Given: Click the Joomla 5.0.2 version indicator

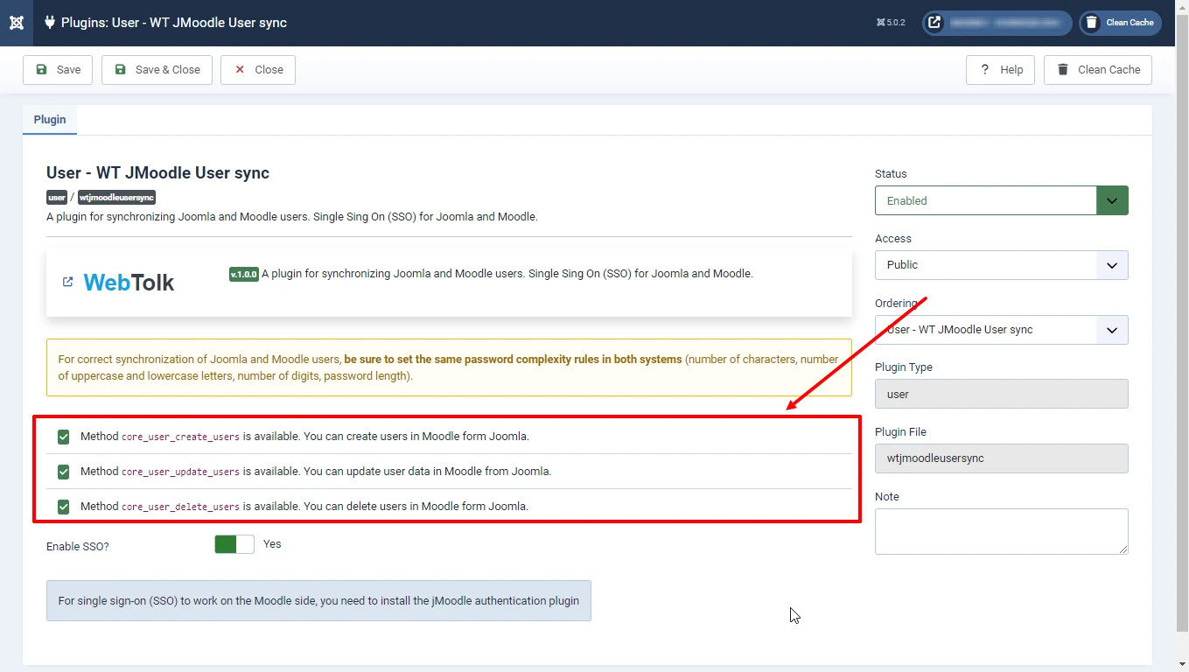Looking at the screenshot, I should click(891, 23).
